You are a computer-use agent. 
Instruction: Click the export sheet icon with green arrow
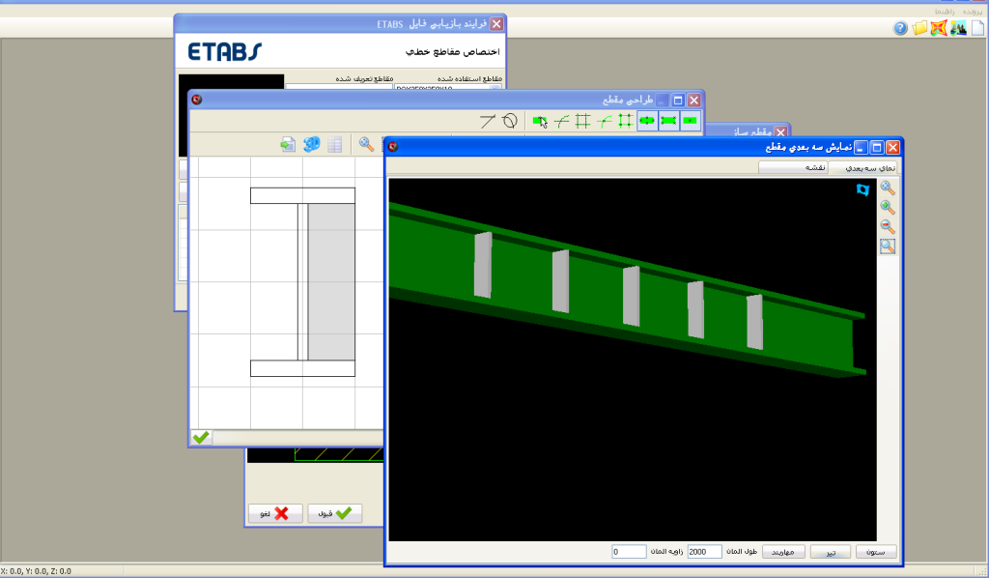(x=287, y=145)
